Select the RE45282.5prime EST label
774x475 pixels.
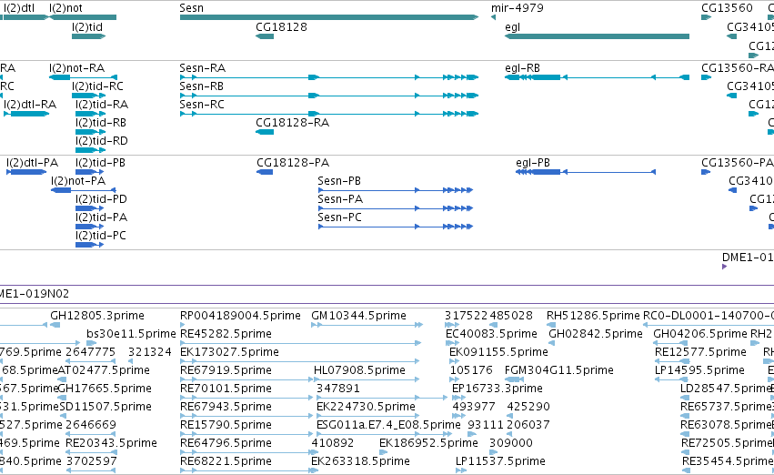(x=226, y=334)
